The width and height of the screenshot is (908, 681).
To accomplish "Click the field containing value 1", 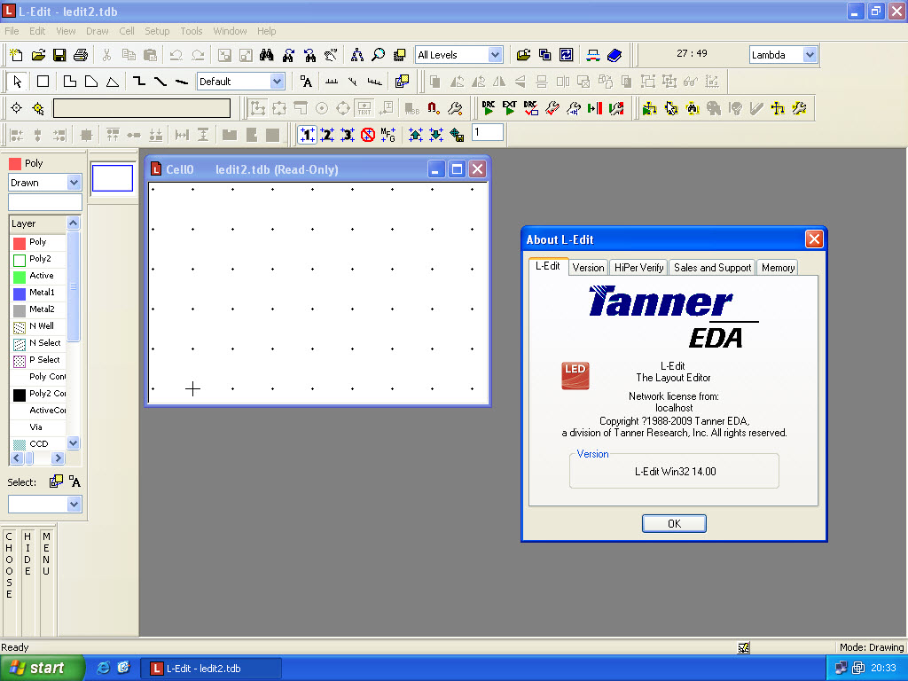I will pos(488,133).
